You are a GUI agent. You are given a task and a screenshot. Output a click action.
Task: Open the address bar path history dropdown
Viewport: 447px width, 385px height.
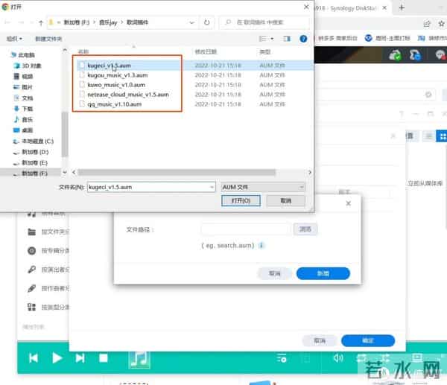192,22
